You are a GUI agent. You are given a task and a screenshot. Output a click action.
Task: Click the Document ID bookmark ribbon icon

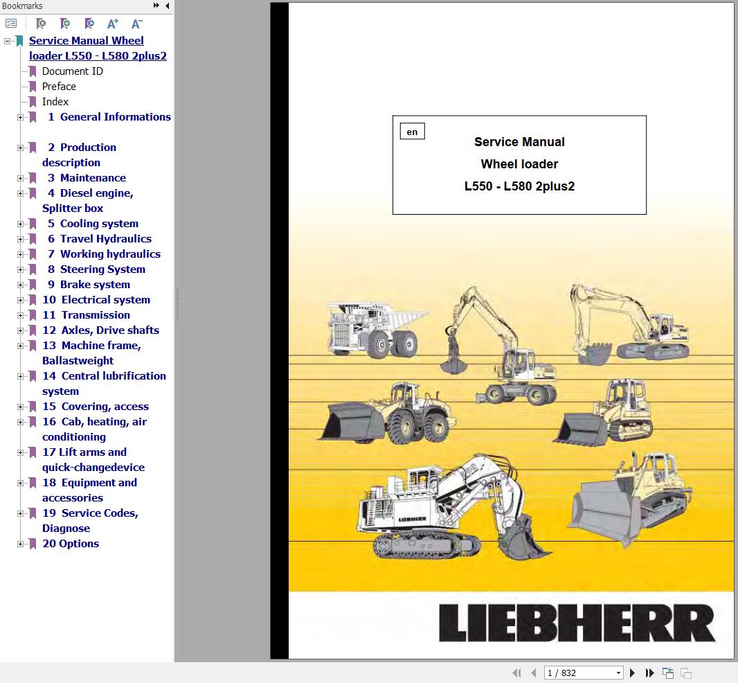pyautogui.click(x=33, y=71)
